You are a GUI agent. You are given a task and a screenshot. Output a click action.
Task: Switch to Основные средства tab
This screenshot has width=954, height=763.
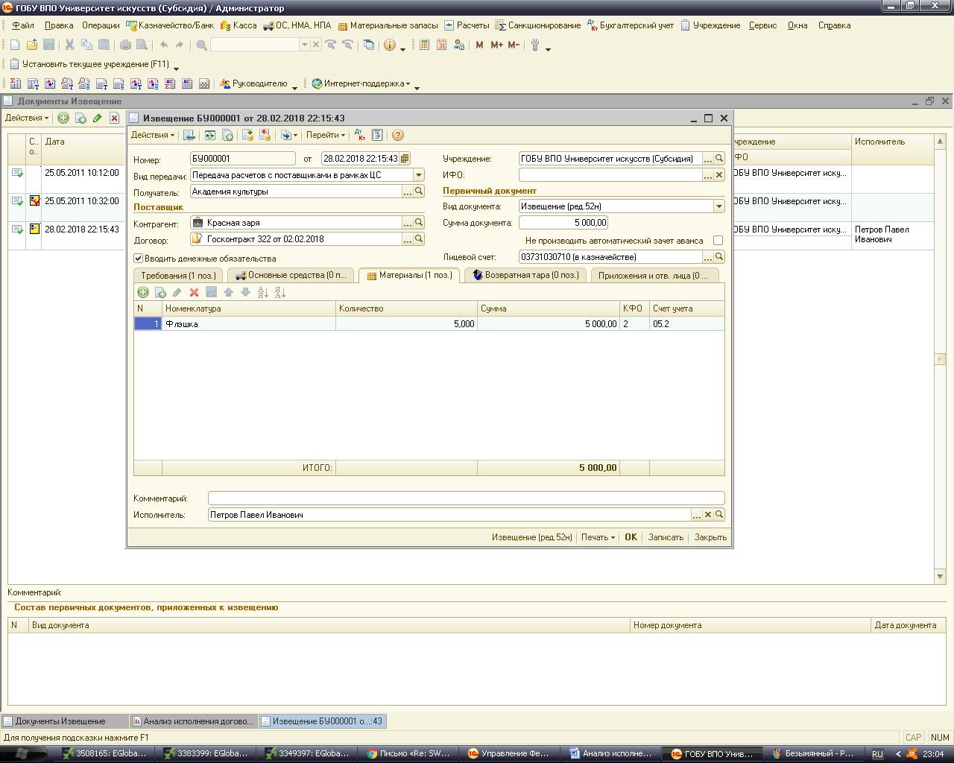[291, 276]
